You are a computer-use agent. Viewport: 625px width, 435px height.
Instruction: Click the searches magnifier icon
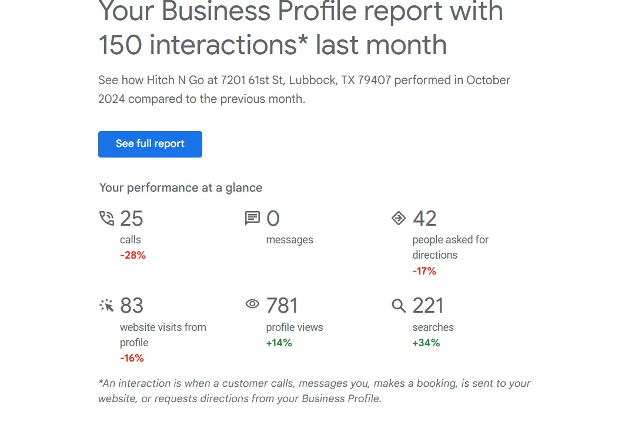(399, 306)
